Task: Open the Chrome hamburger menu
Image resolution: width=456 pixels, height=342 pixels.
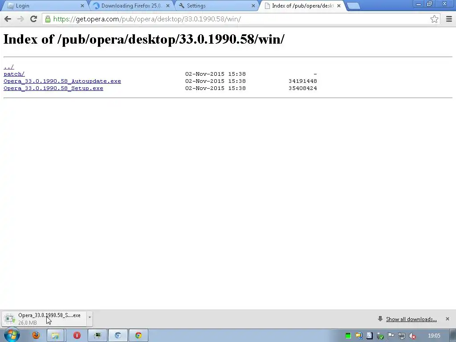Action: click(449, 19)
